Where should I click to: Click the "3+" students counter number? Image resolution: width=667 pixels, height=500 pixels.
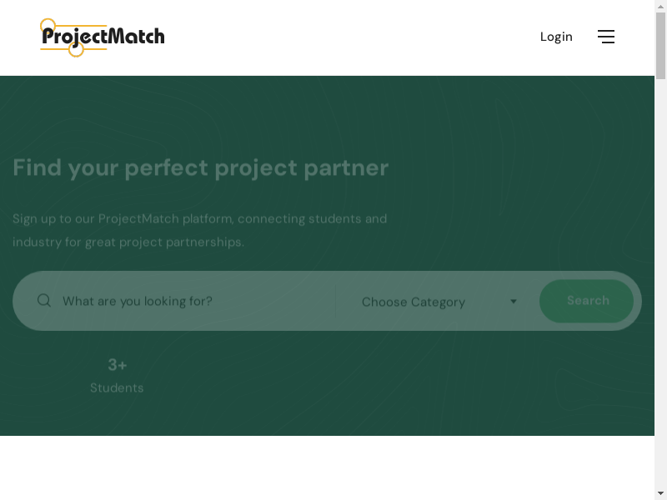[118, 365]
